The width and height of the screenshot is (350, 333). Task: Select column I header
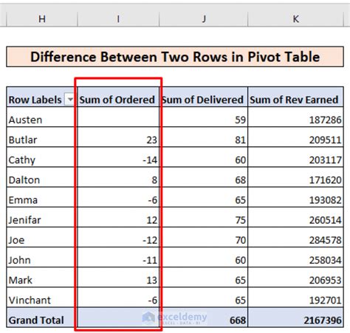coord(118,18)
